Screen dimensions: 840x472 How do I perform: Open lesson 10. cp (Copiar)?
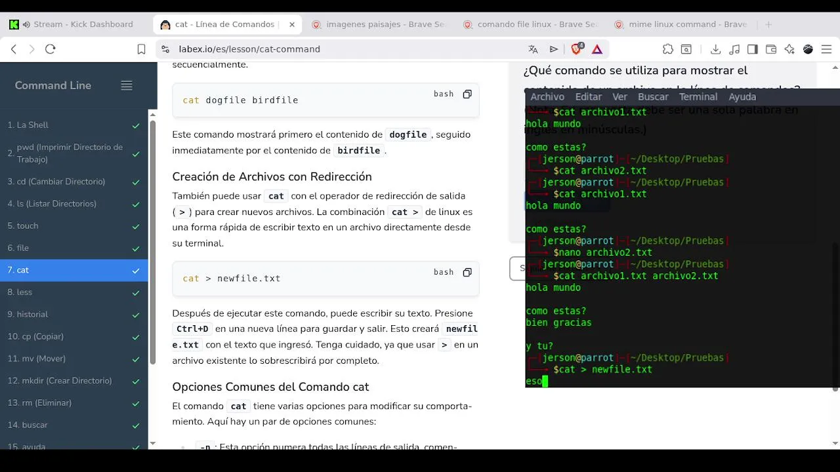(74, 336)
